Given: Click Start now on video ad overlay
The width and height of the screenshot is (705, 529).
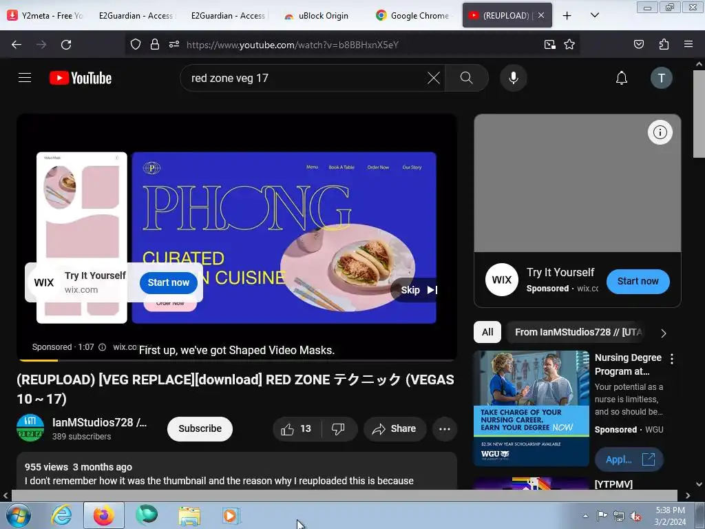Looking at the screenshot, I should pos(169,282).
